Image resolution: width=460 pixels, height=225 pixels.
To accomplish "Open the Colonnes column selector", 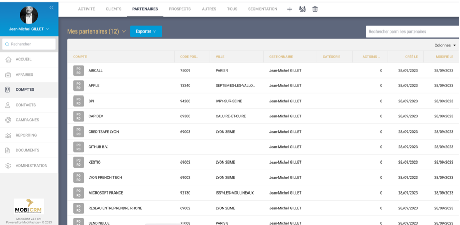I will pyautogui.click(x=445, y=45).
